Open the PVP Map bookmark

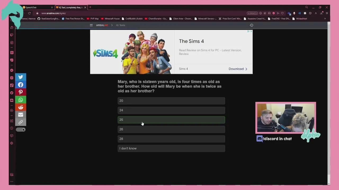point(93,19)
